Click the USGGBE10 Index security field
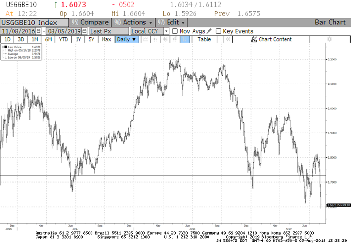Viewport: 351px width, 252px height. tap(34, 23)
